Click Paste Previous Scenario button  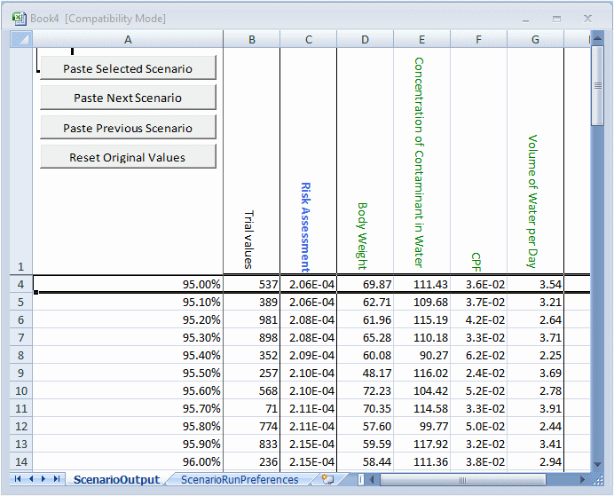(128, 128)
